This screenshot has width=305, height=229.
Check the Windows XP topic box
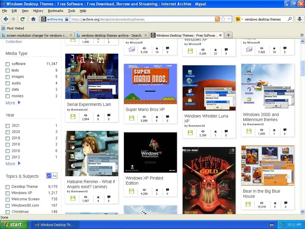pos(7,193)
